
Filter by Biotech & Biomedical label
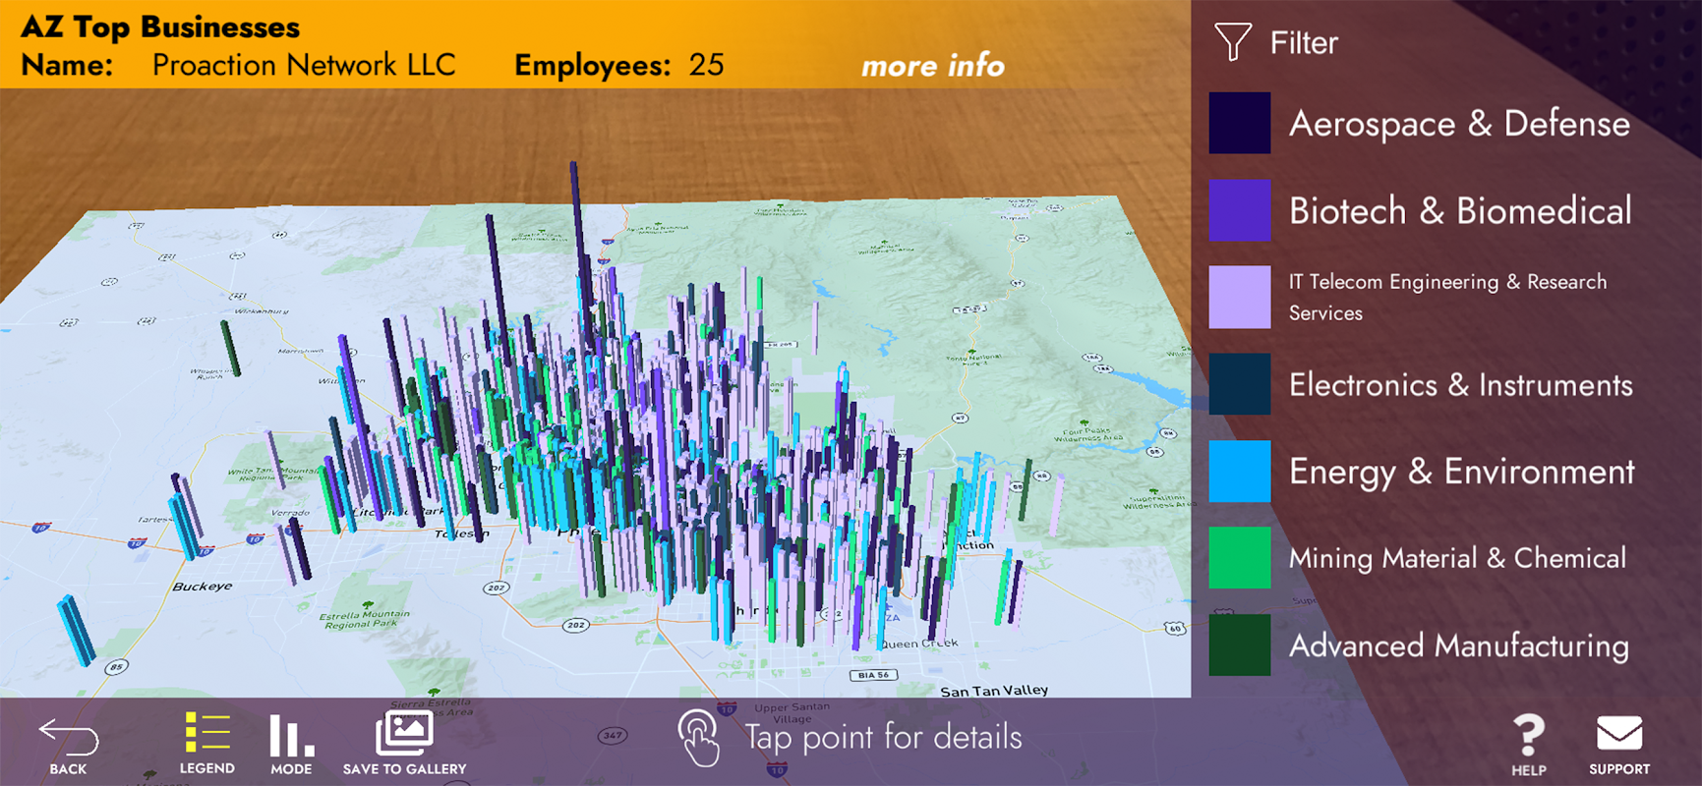pos(1460,211)
